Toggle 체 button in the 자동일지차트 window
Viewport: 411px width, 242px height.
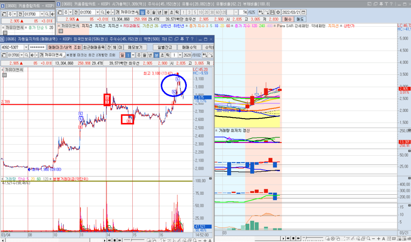114,47
